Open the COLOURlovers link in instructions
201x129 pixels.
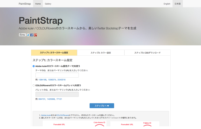[63, 115]
